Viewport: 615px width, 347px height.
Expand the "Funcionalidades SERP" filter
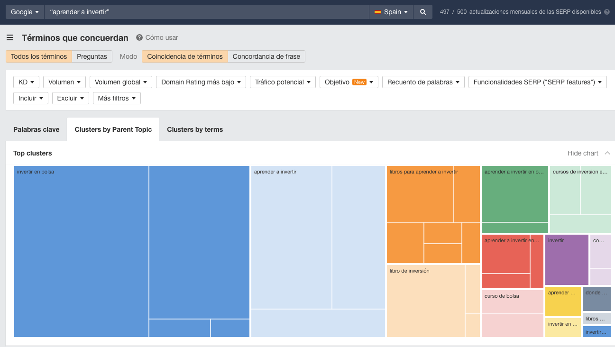[x=536, y=82]
